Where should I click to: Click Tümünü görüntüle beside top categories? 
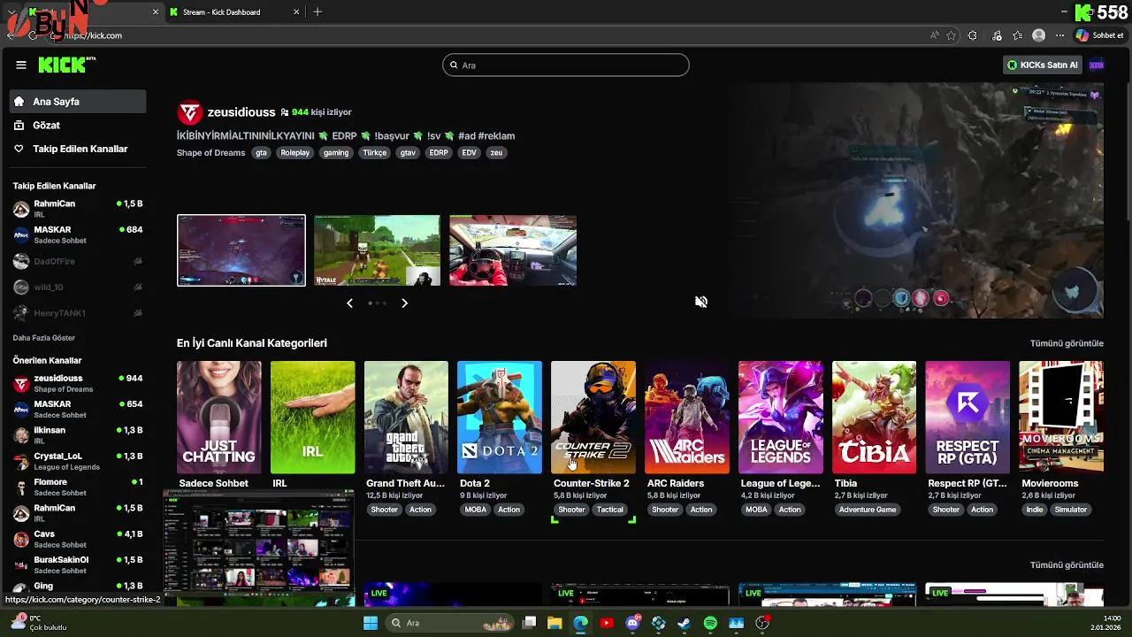coord(1067,343)
